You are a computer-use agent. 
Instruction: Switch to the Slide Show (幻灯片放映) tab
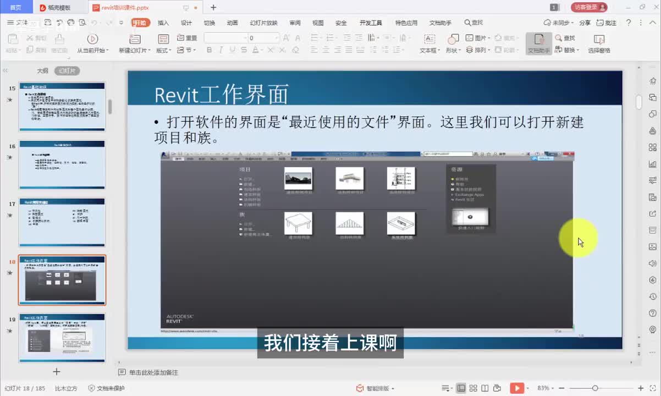point(264,23)
